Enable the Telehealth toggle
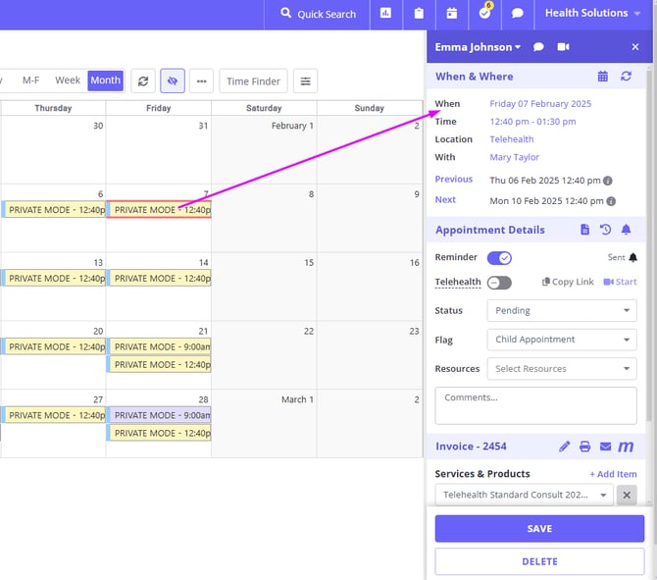Viewport: 657px width, 580px height. (x=499, y=283)
